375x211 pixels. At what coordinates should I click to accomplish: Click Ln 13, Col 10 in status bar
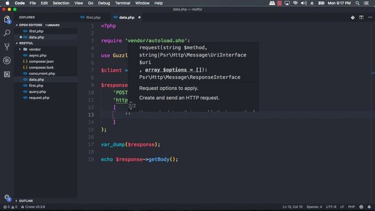[x=292, y=207]
